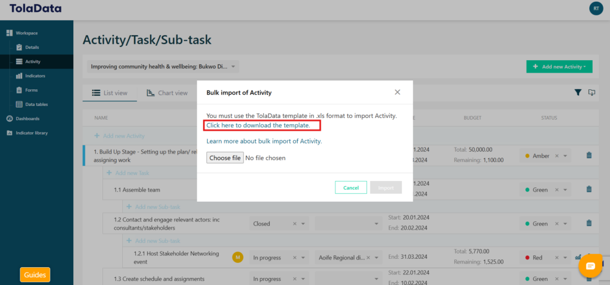Click the filter funnel icon
610x285 pixels.
(x=577, y=92)
